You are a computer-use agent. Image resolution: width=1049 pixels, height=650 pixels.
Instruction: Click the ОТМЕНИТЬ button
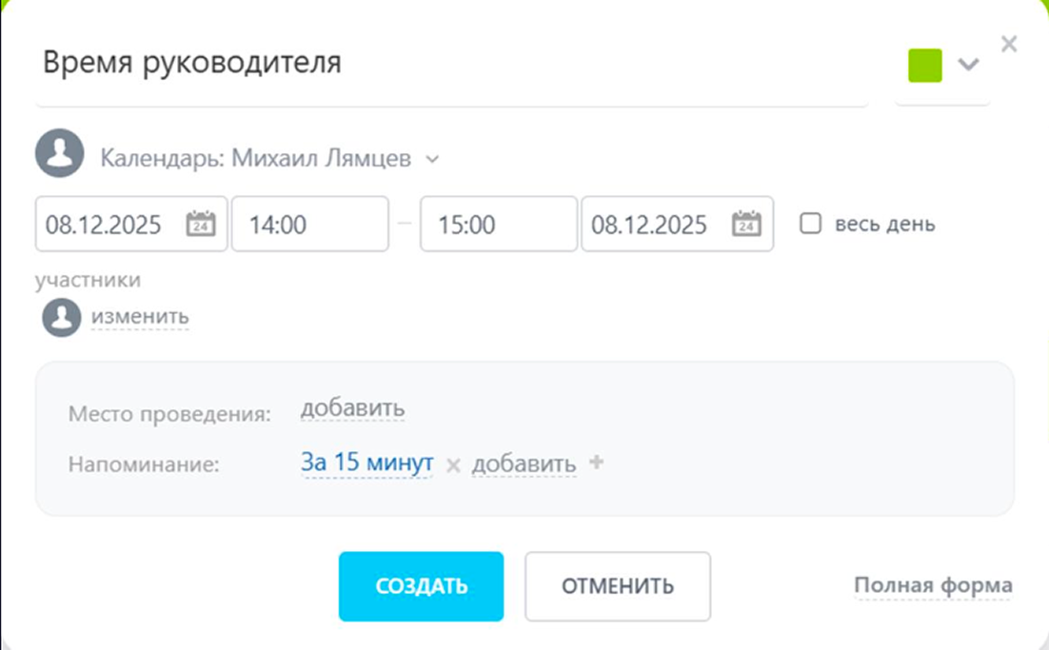click(618, 586)
